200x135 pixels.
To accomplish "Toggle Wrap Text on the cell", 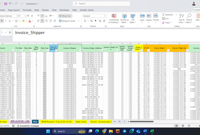I will [x=65, y=16].
